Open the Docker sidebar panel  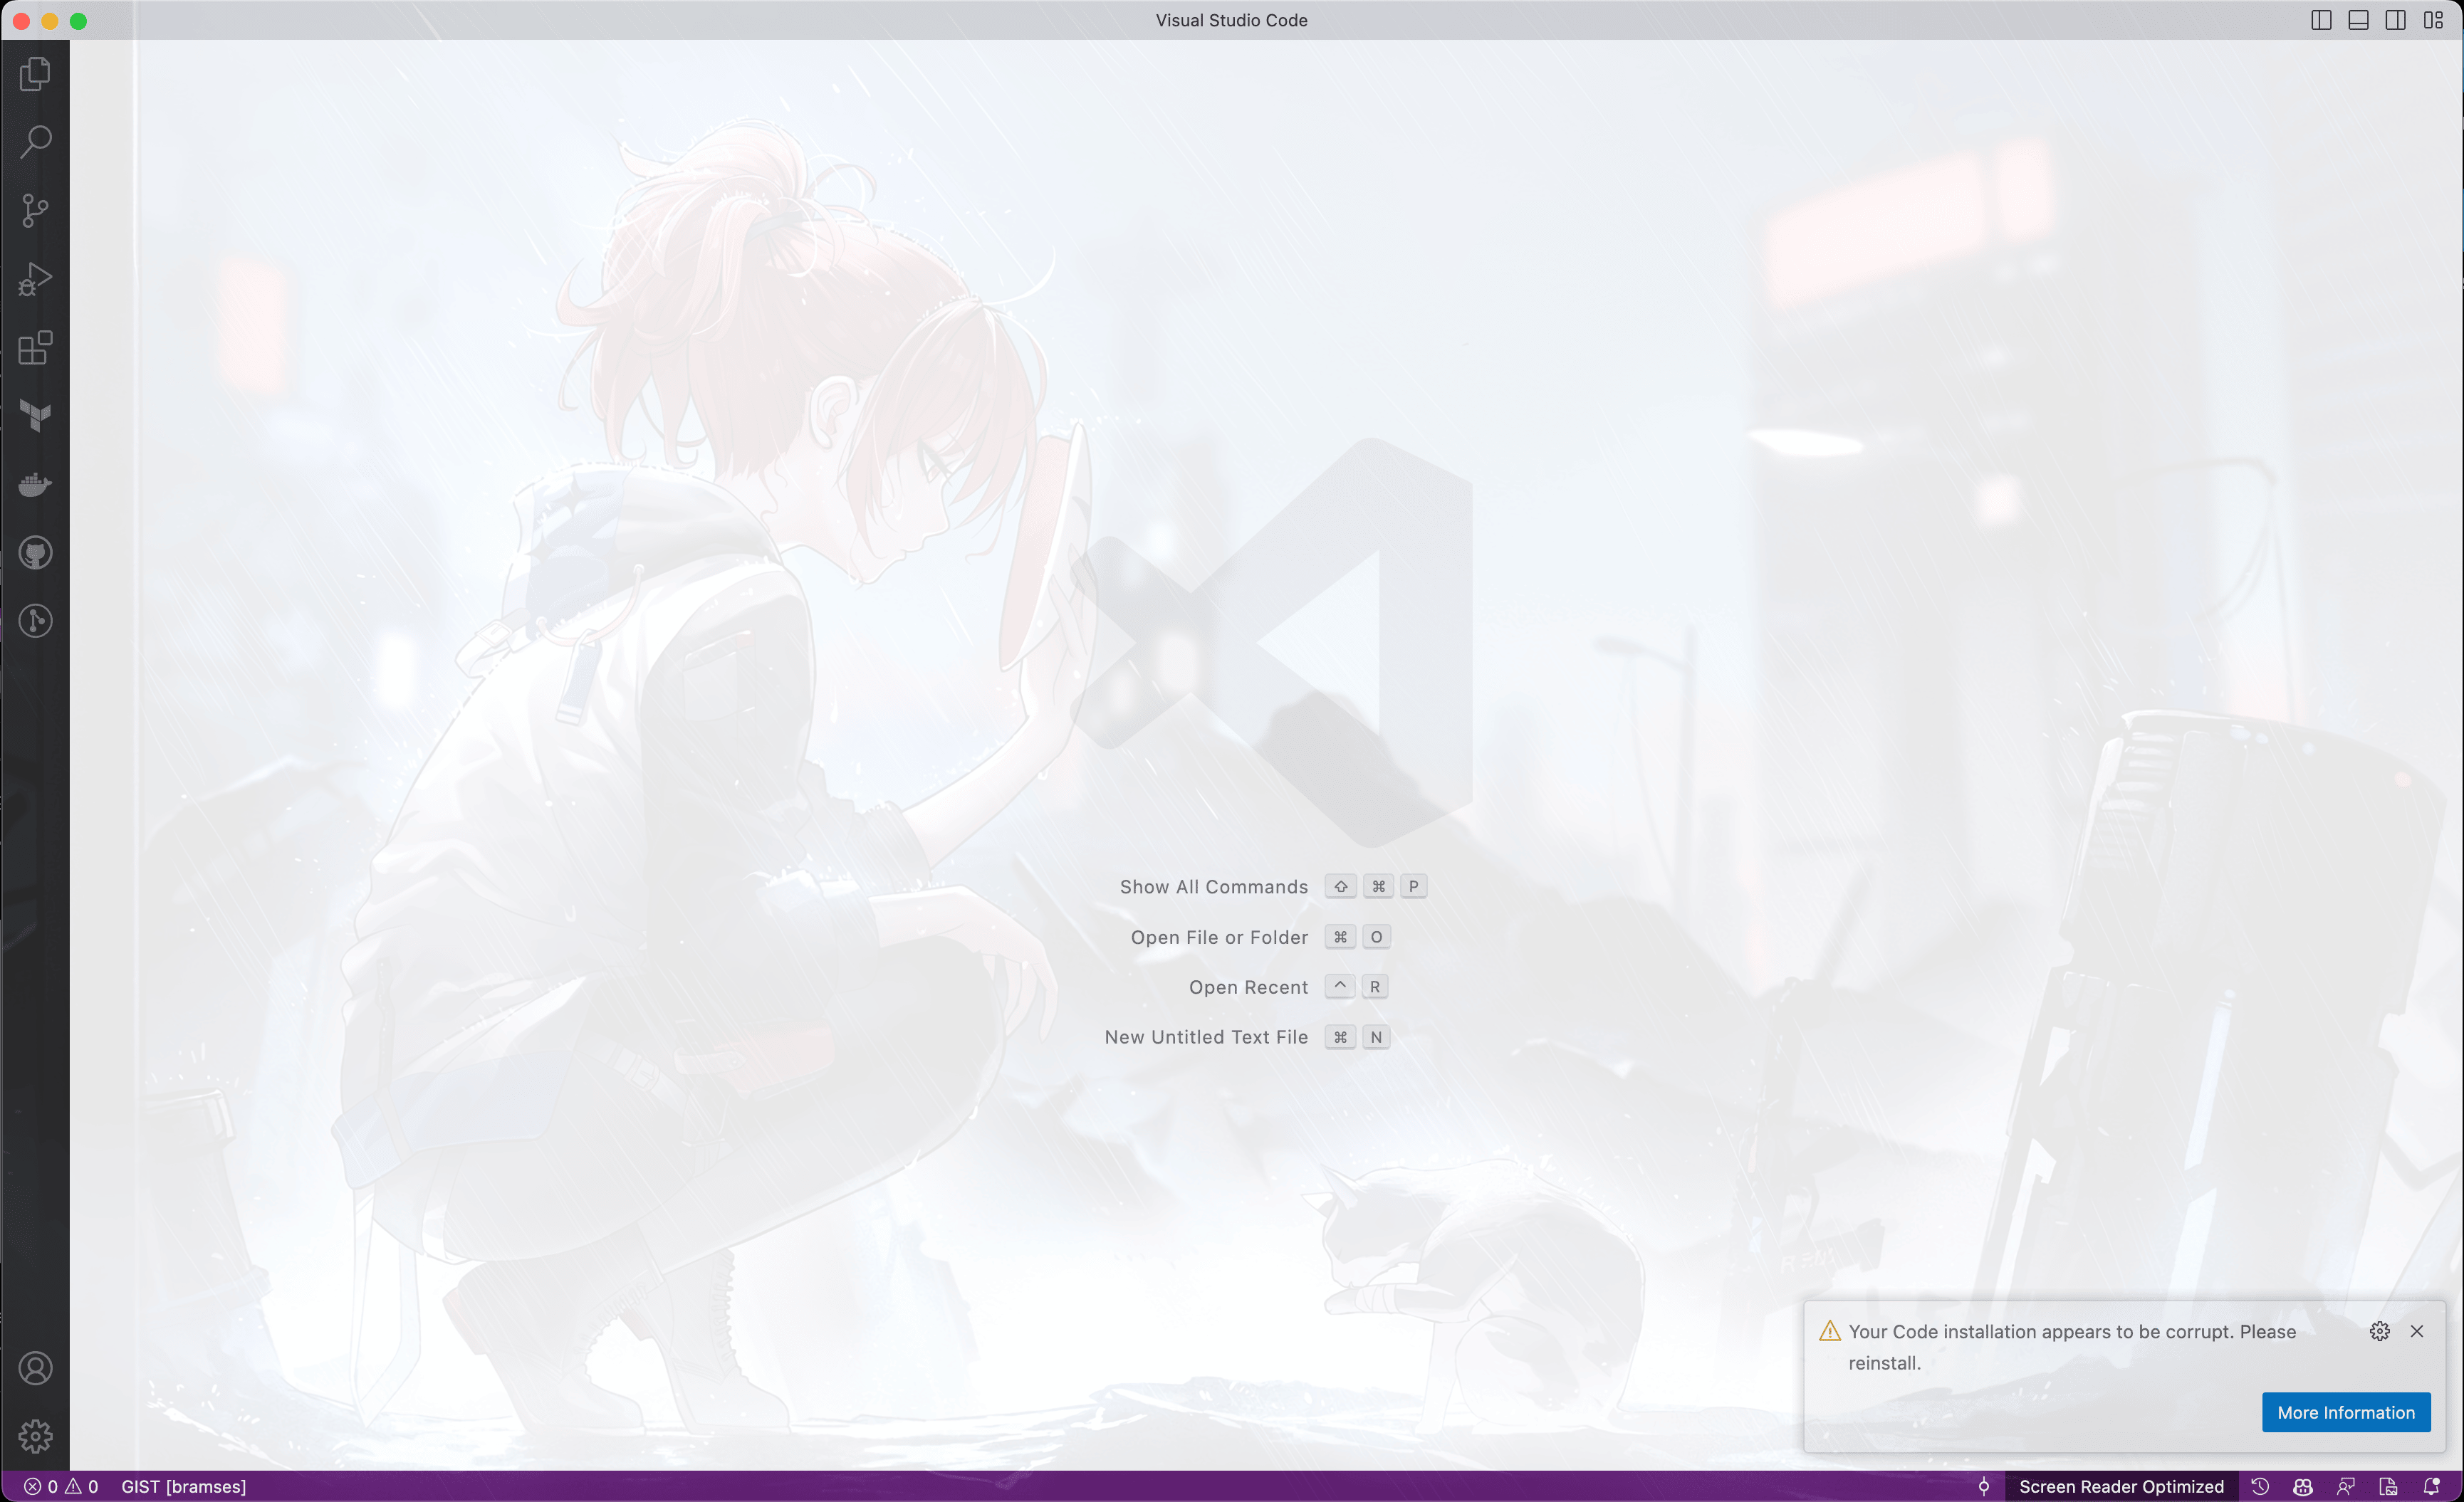tap(35, 485)
